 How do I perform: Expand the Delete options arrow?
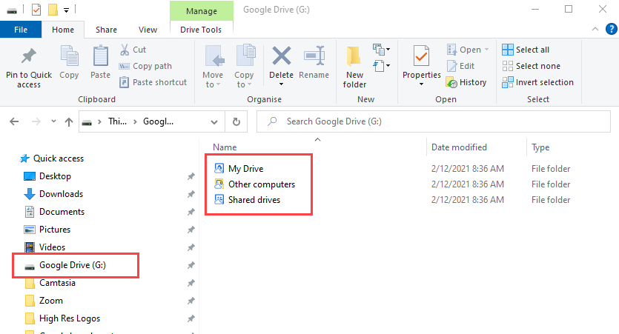click(x=282, y=84)
